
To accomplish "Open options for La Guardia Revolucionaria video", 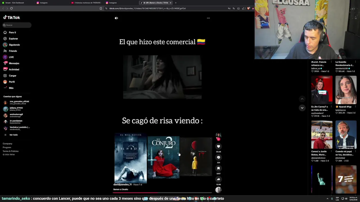I will 355,62.
